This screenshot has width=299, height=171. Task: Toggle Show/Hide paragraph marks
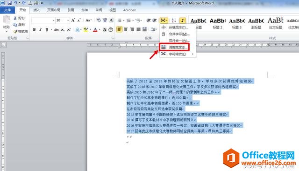(x=183, y=20)
